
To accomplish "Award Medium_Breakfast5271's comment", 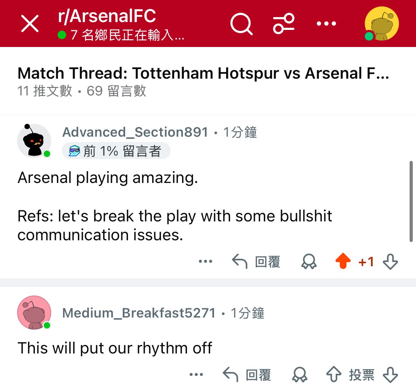I will click(299, 375).
